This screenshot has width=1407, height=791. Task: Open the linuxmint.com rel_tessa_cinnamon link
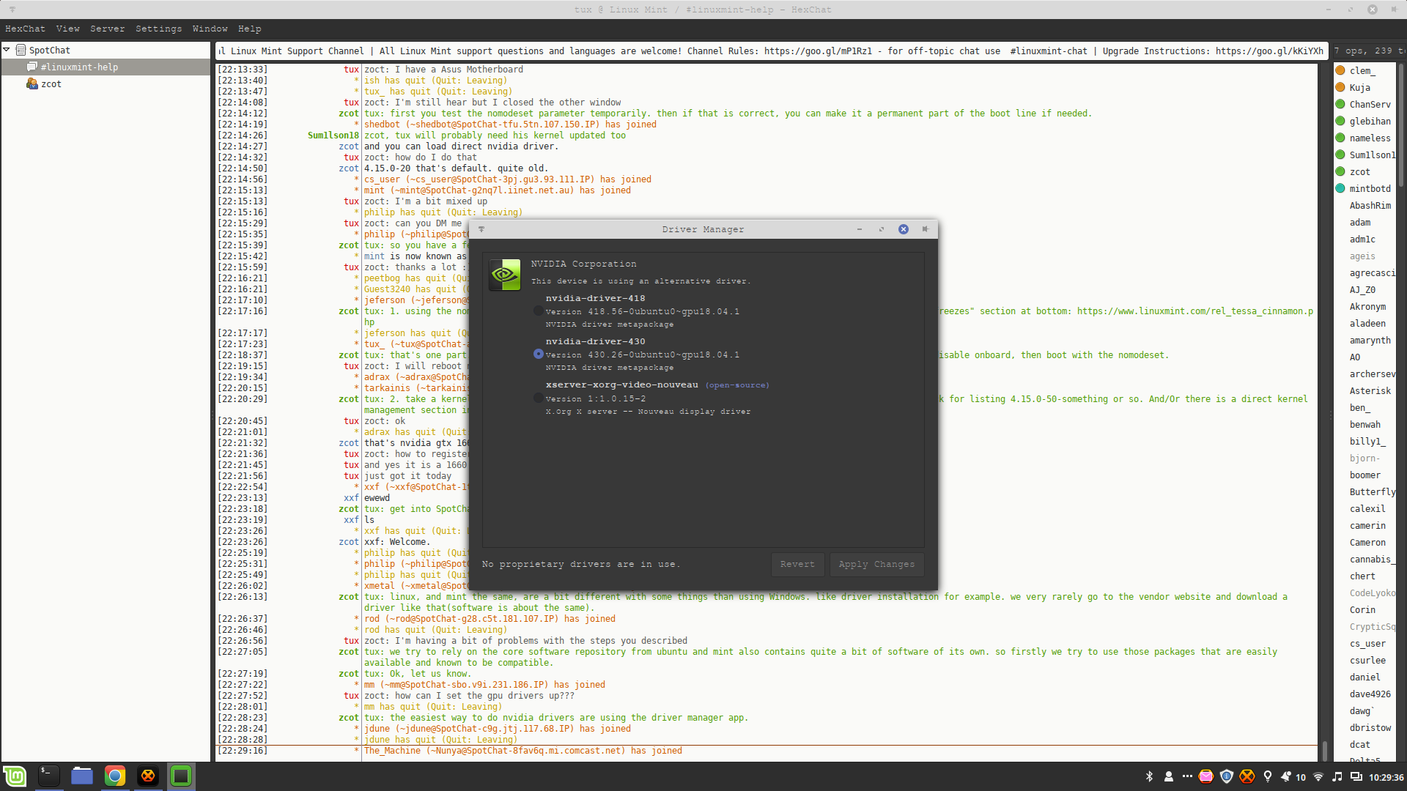click(1194, 311)
